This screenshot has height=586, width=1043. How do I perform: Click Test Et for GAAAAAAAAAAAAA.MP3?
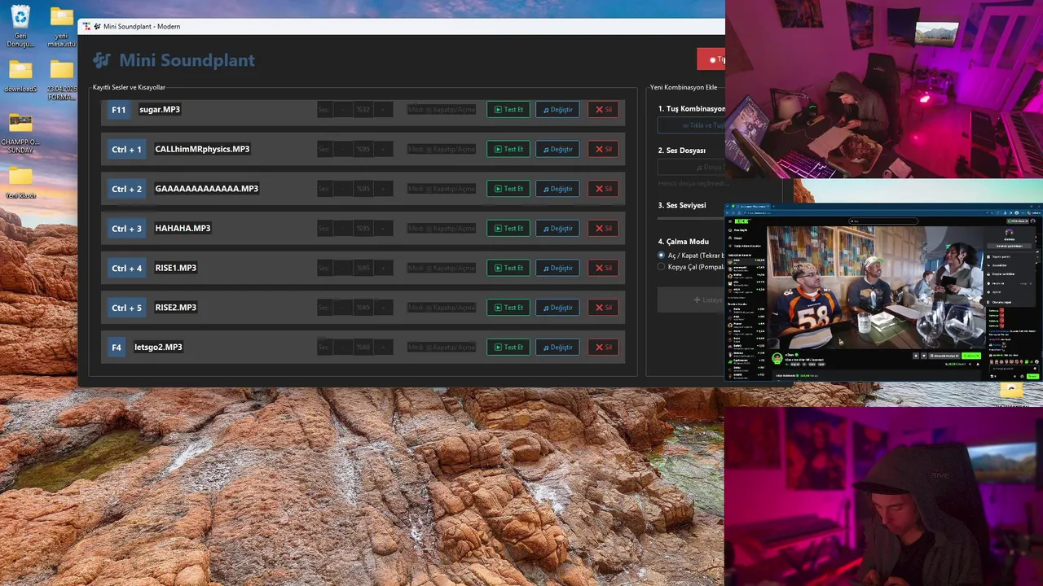click(508, 189)
